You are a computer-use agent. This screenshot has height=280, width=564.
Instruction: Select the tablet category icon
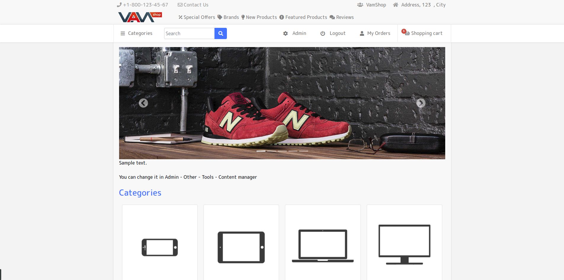point(241,247)
